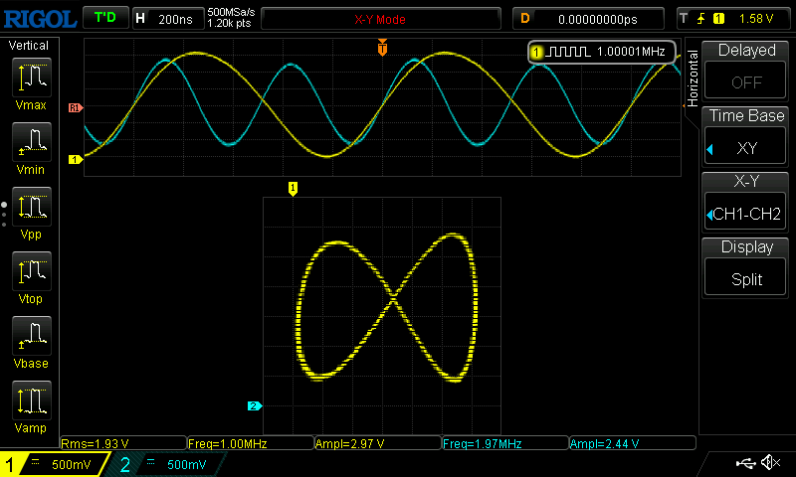Select the channel 1 500mV scale tab
This screenshot has width=796, height=477.
[x=55, y=464]
